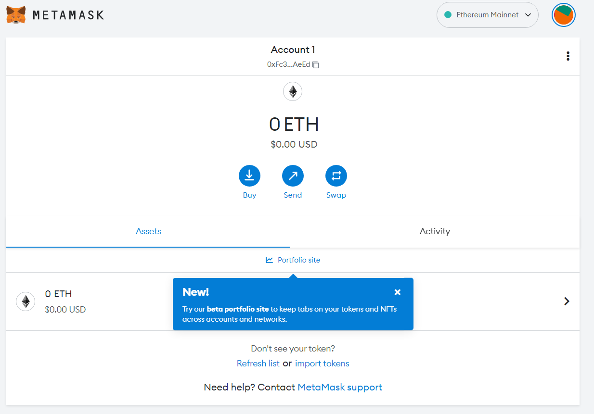Screen dimensions: 594x414
Task: Open the three-dot account options menu
Action: [568, 56]
